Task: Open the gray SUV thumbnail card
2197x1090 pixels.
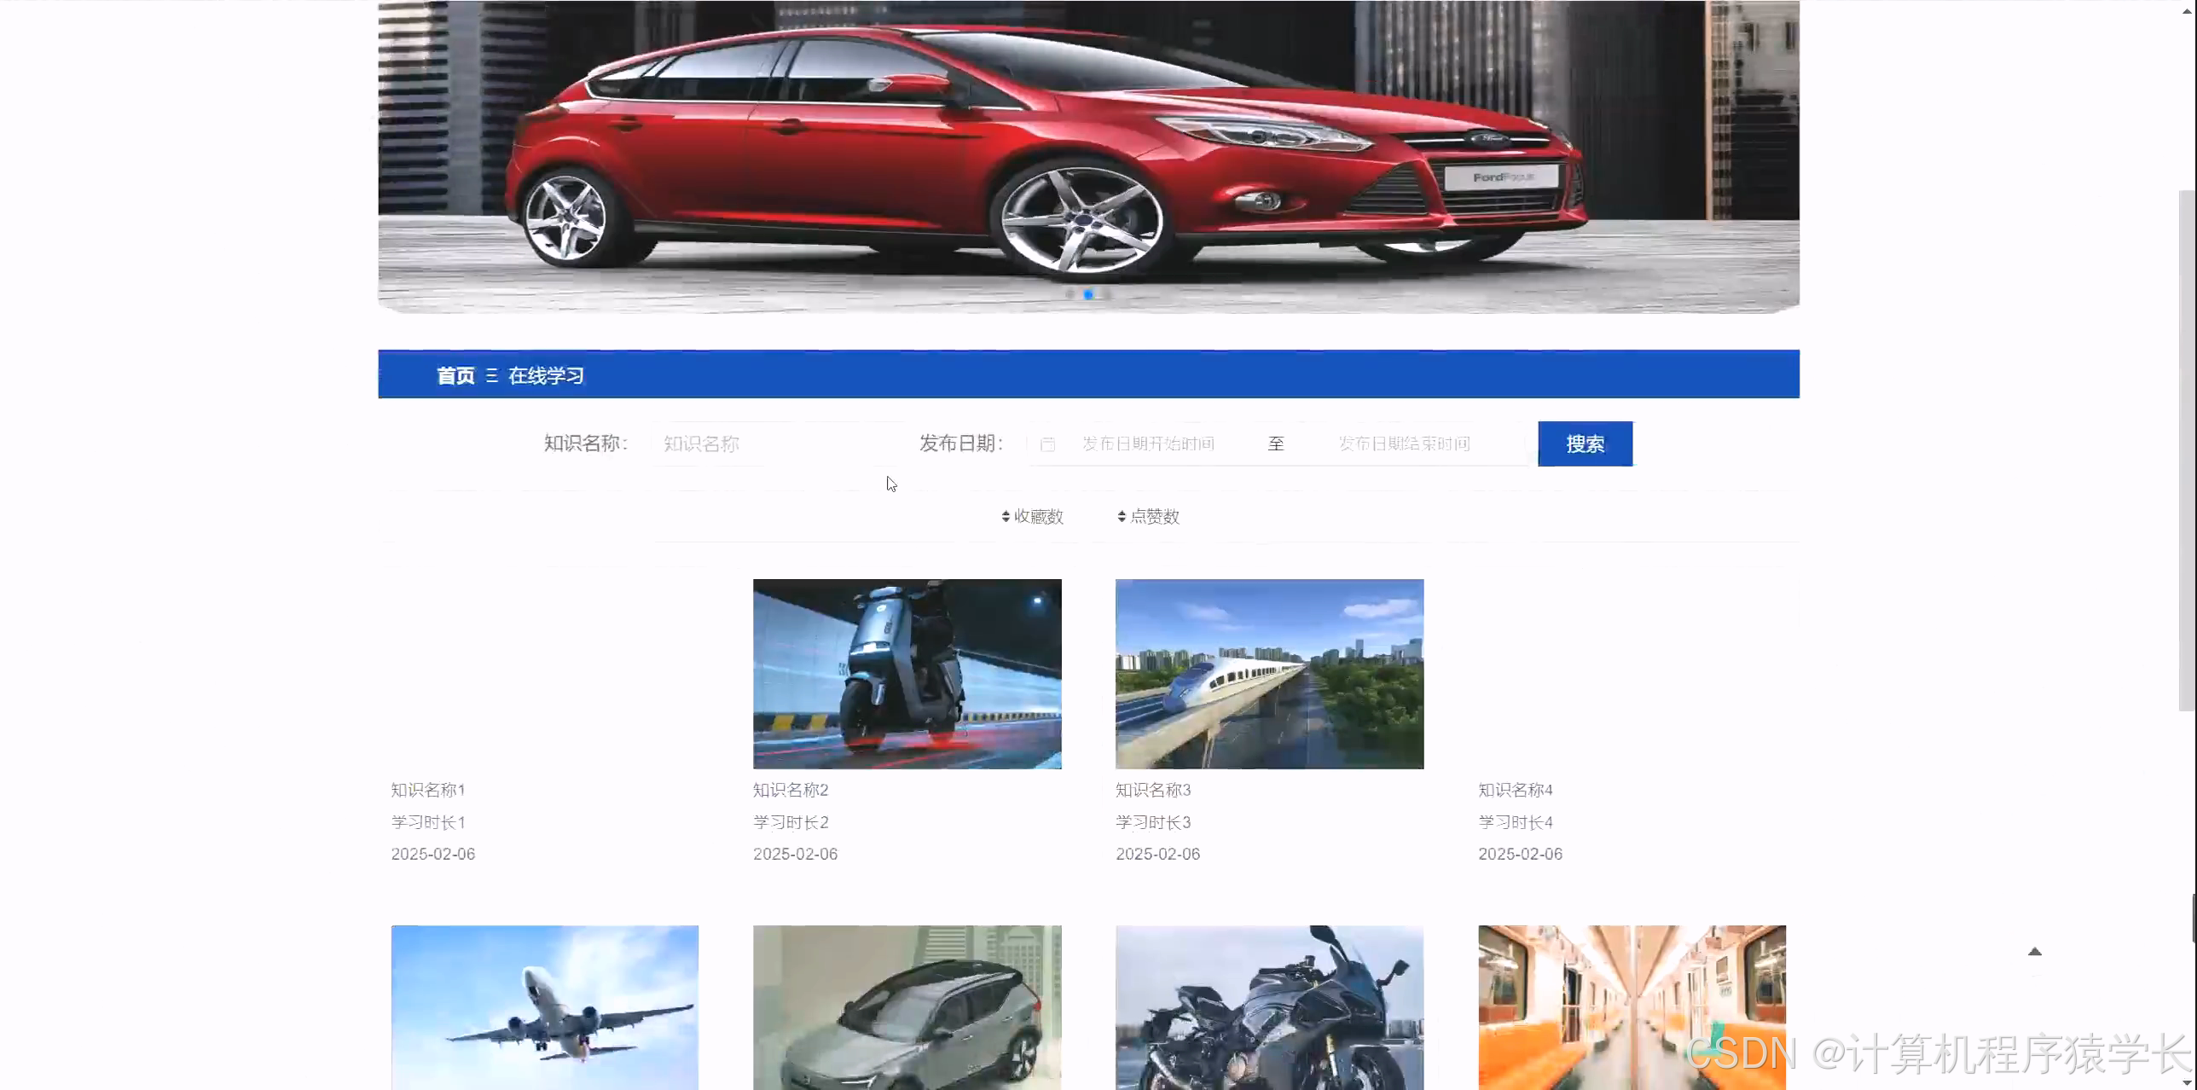Action: click(907, 1007)
